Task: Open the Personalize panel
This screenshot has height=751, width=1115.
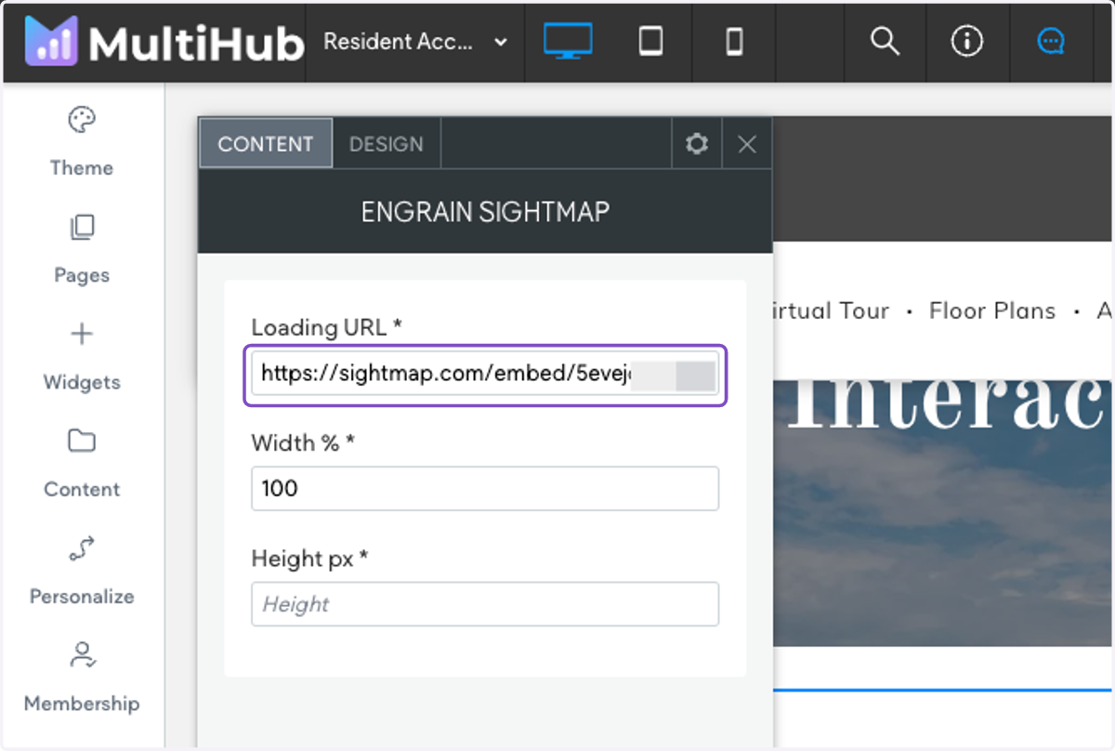Action: [82, 570]
